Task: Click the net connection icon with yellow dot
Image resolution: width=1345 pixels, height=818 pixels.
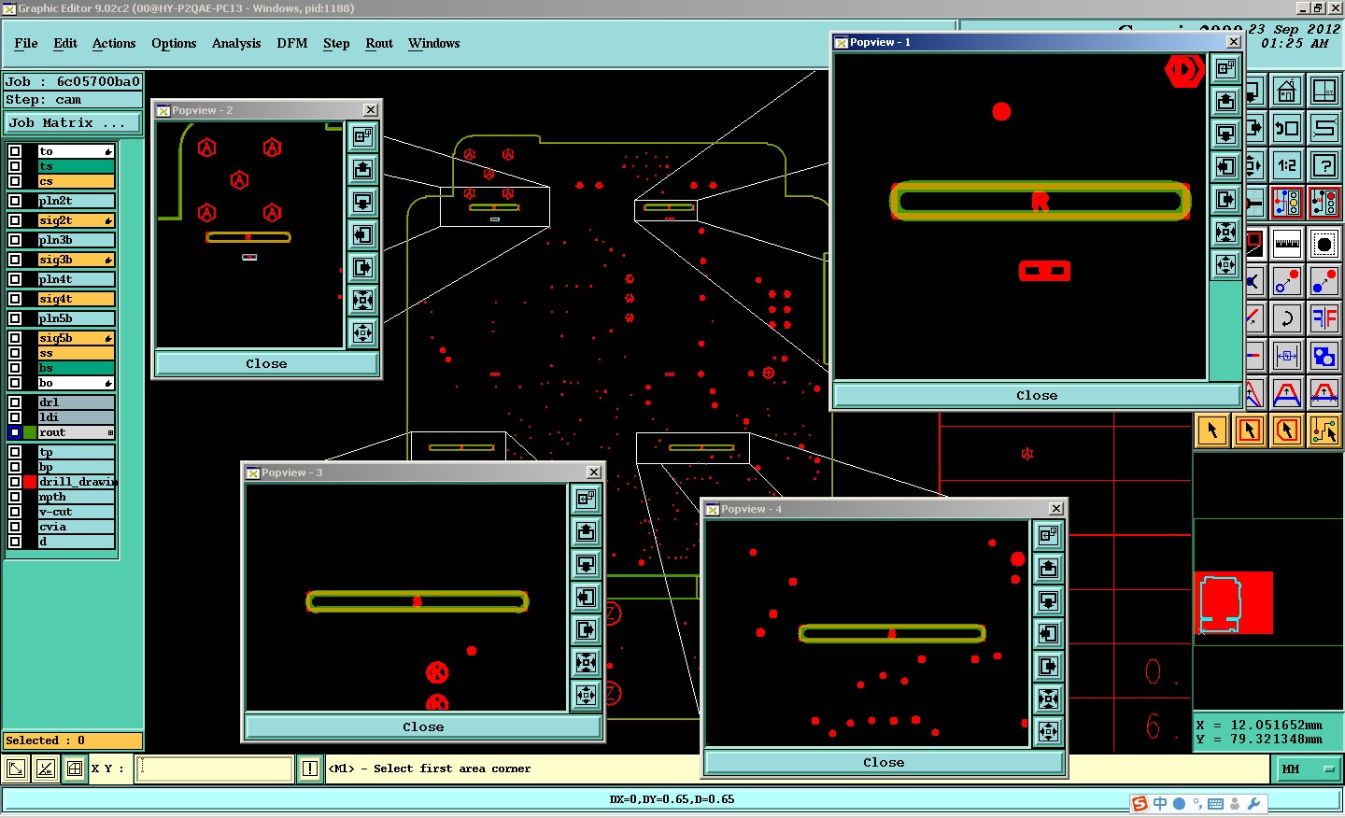Action: pyautogui.click(x=1287, y=203)
